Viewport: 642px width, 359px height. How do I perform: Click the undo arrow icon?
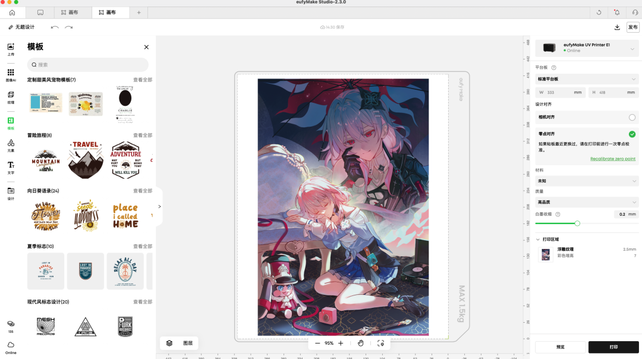pos(55,27)
